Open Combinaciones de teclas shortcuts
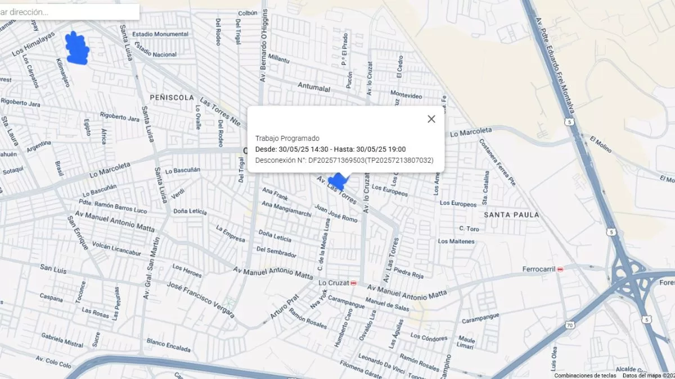The image size is (675, 379). coord(585,375)
